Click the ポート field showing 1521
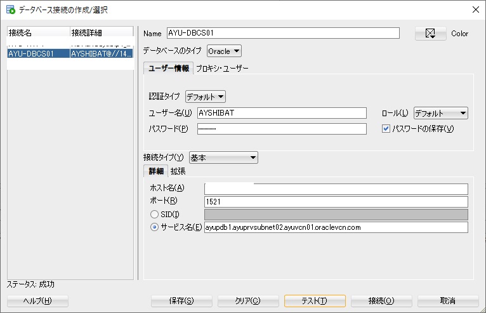 coord(336,202)
